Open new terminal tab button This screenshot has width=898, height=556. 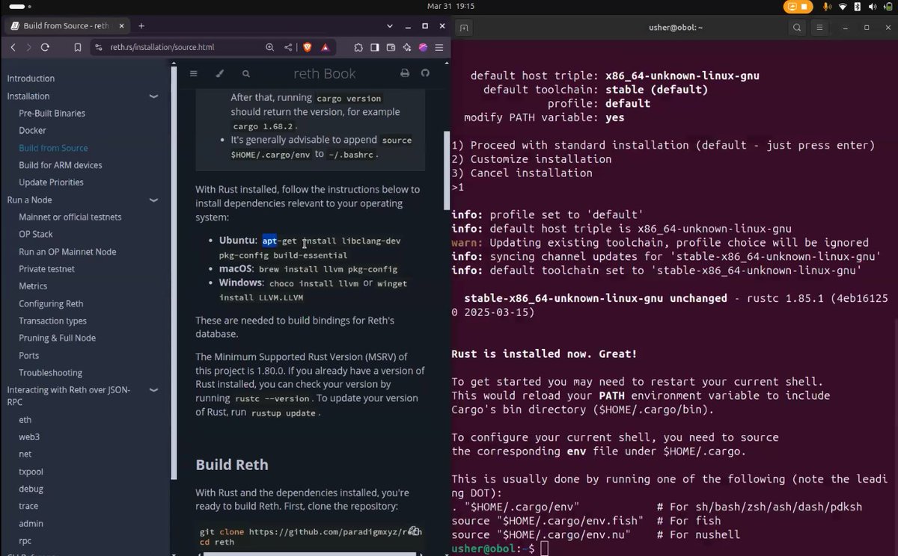464,28
